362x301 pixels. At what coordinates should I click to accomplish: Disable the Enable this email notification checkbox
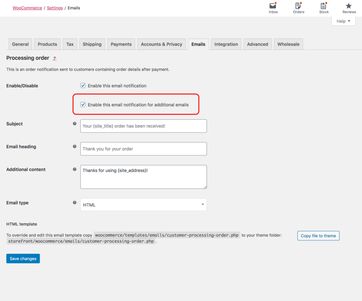[x=83, y=85]
